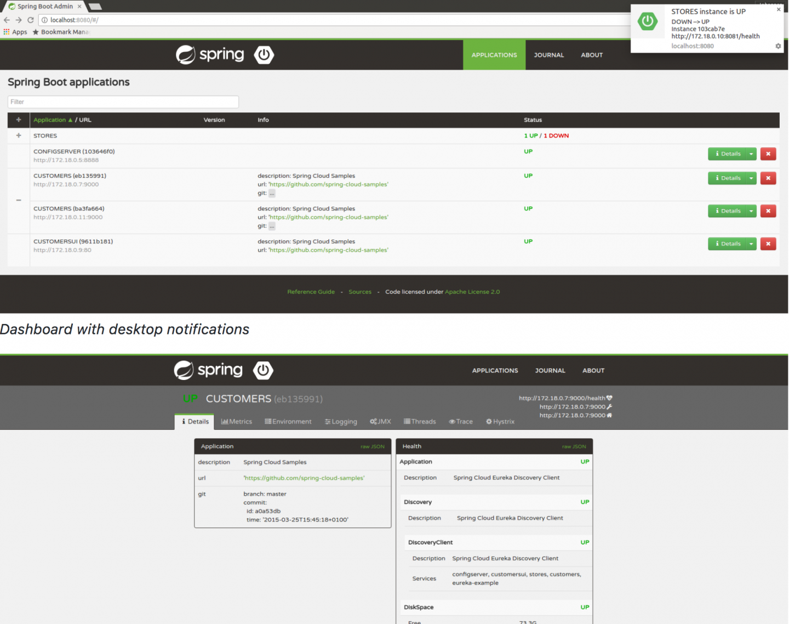Open the github URL in the CUSTOMERSUI row

tap(328, 250)
